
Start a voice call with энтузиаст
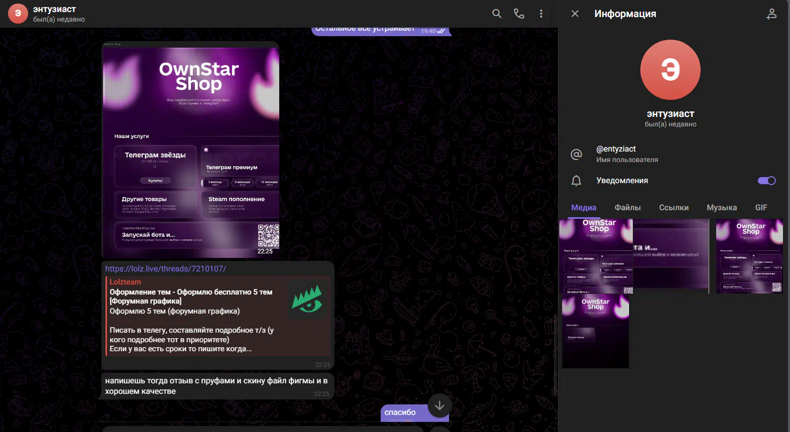click(x=519, y=14)
